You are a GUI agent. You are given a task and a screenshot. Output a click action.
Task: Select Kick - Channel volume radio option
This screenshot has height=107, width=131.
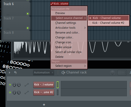109,18
